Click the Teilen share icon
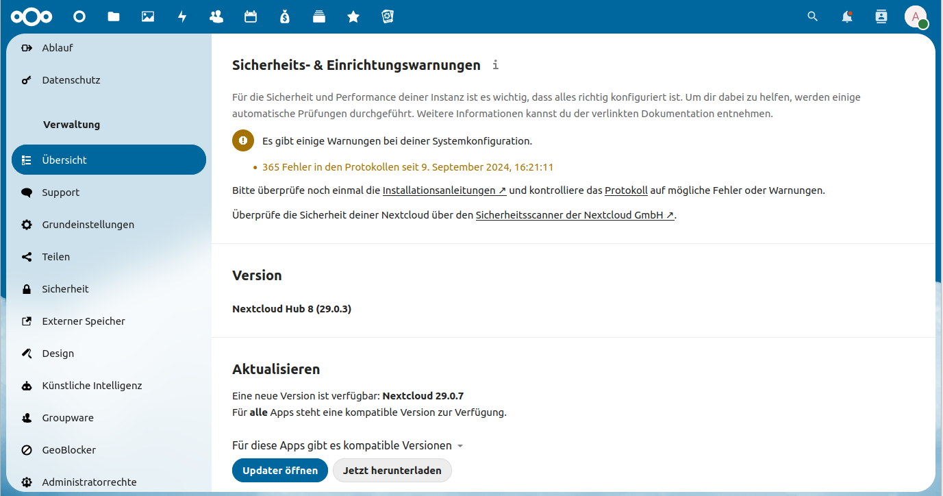The width and height of the screenshot is (943, 496). click(x=27, y=257)
